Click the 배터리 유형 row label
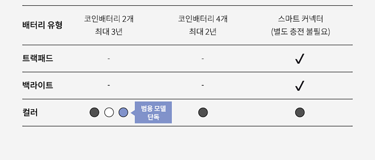Viewport: 375px width, 160px height. click(x=42, y=25)
